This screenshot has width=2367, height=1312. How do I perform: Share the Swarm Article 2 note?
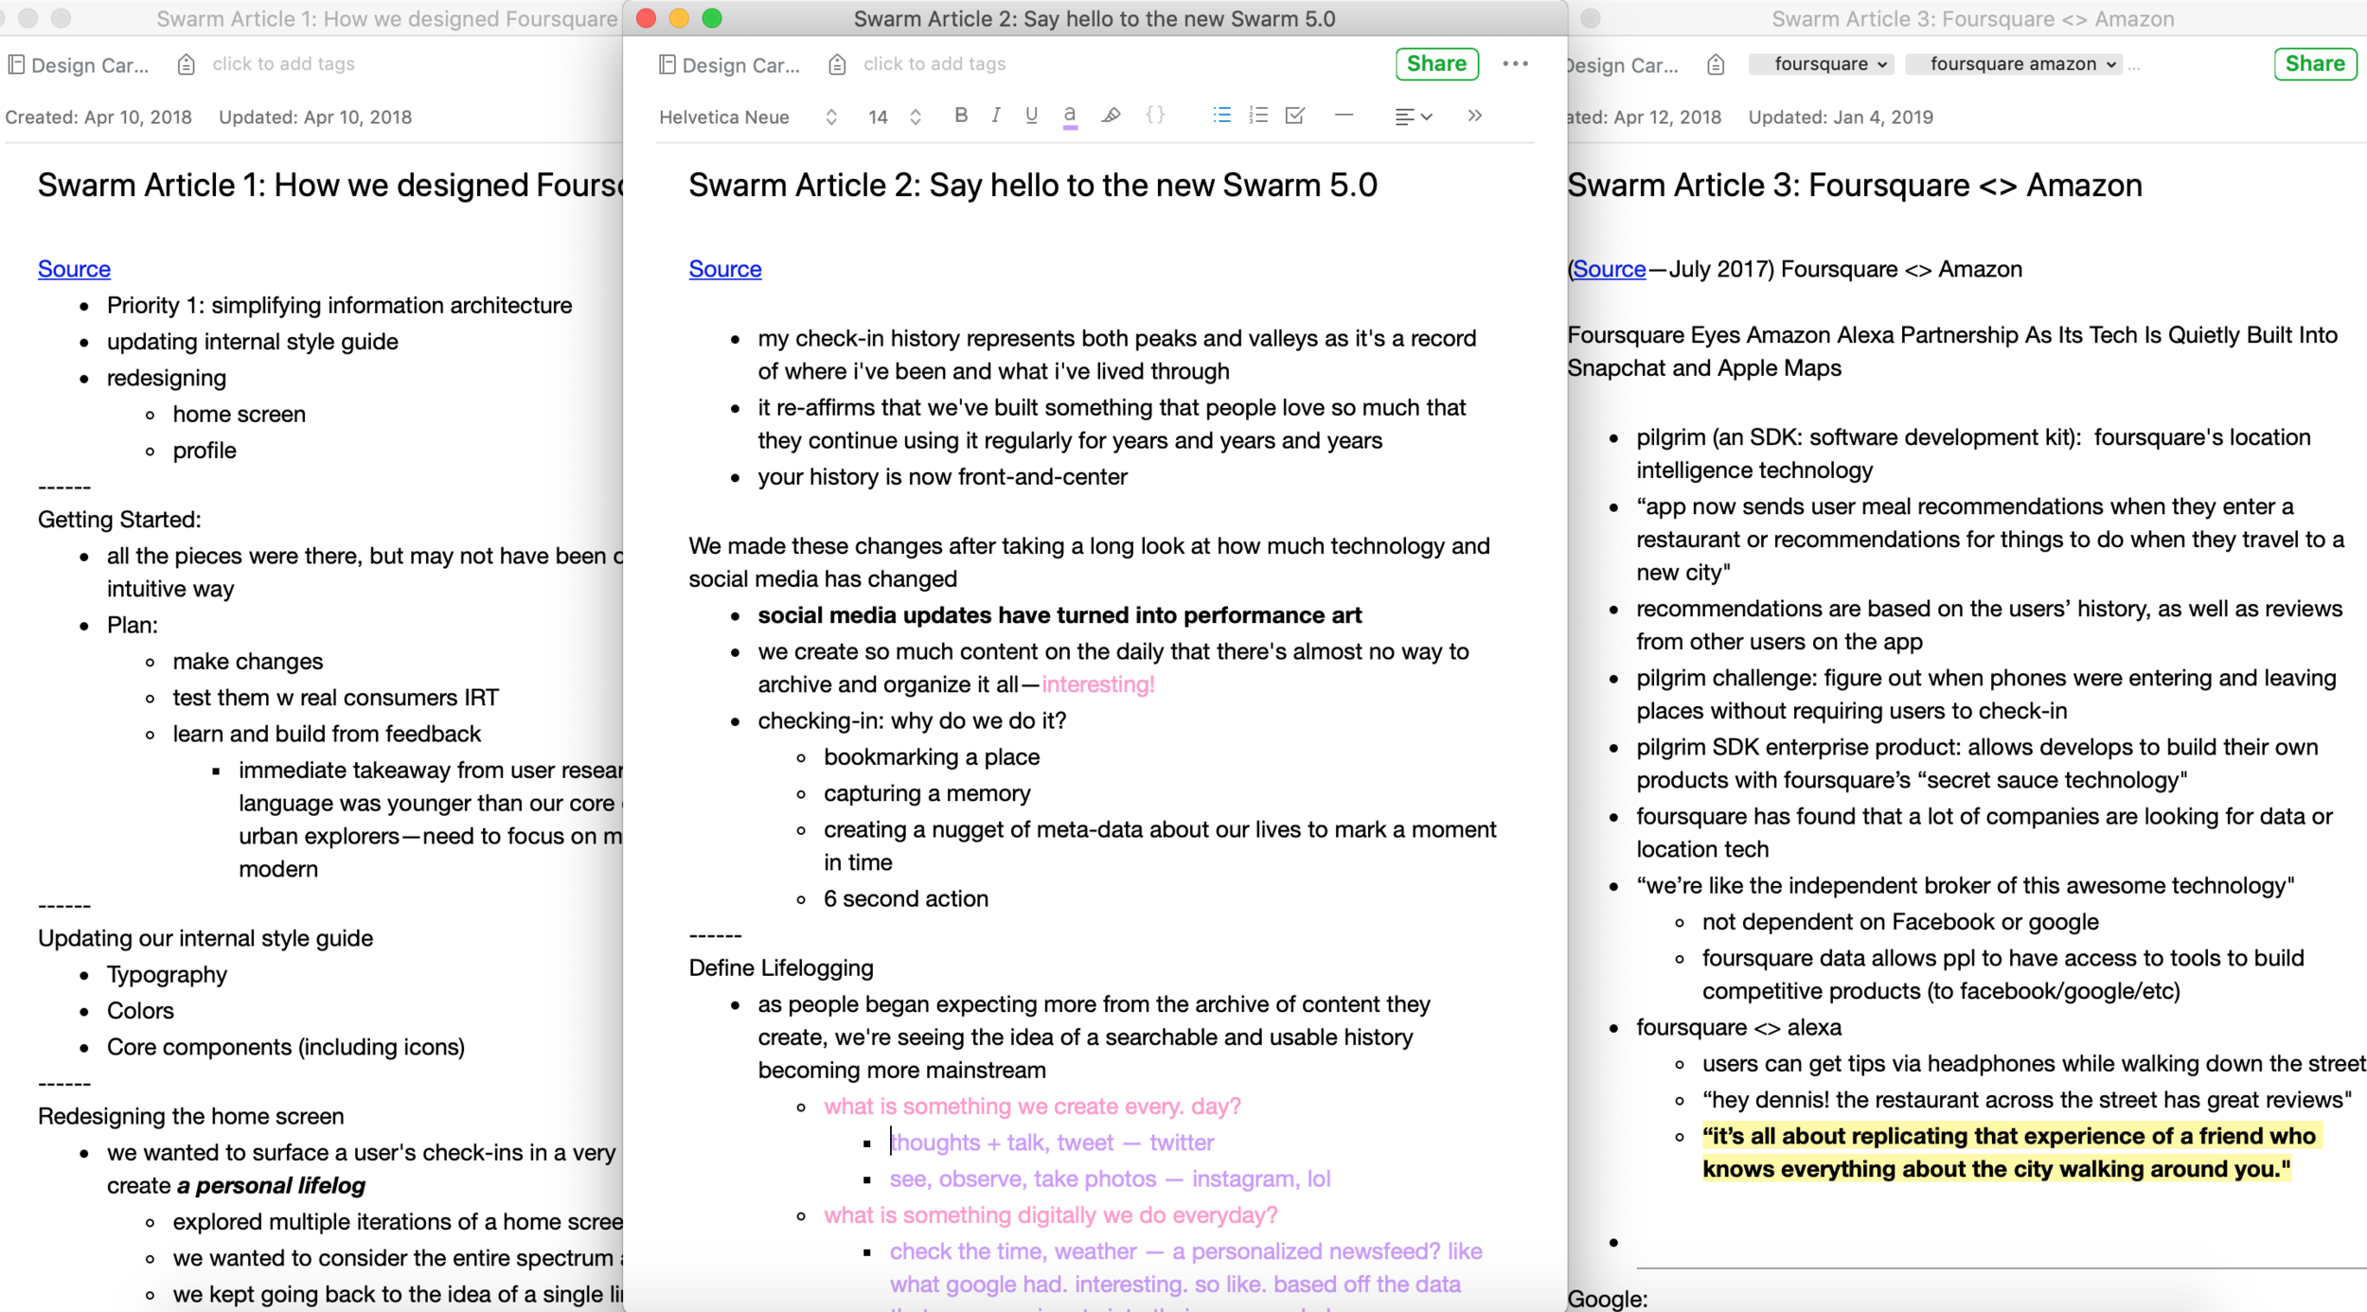1436,63
